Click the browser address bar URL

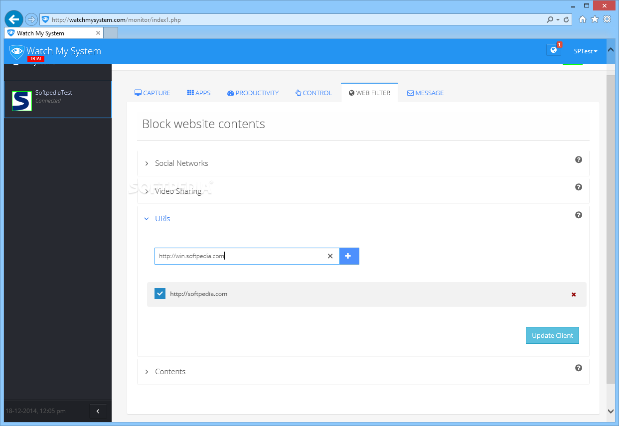[x=116, y=20]
